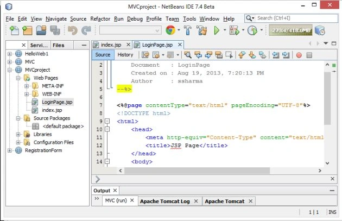This screenshot has width=342, height=221.
Task: Click the Find Selection magnifier icon
Action: point(188,55)
